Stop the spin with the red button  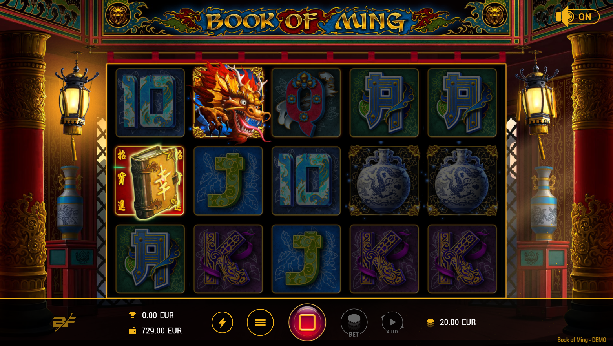pyautogui.click(x=307, y=322)
